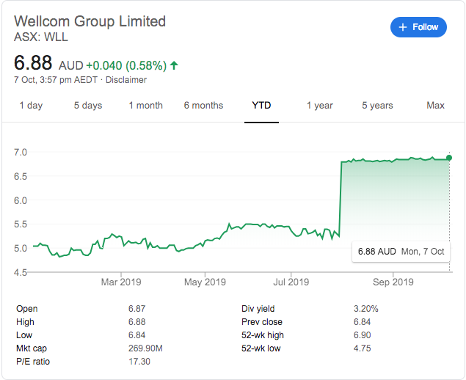The height and width of the screenshot is (380, 466).
Task: Switch to 6 months tab
Action: tap(203, 106)
